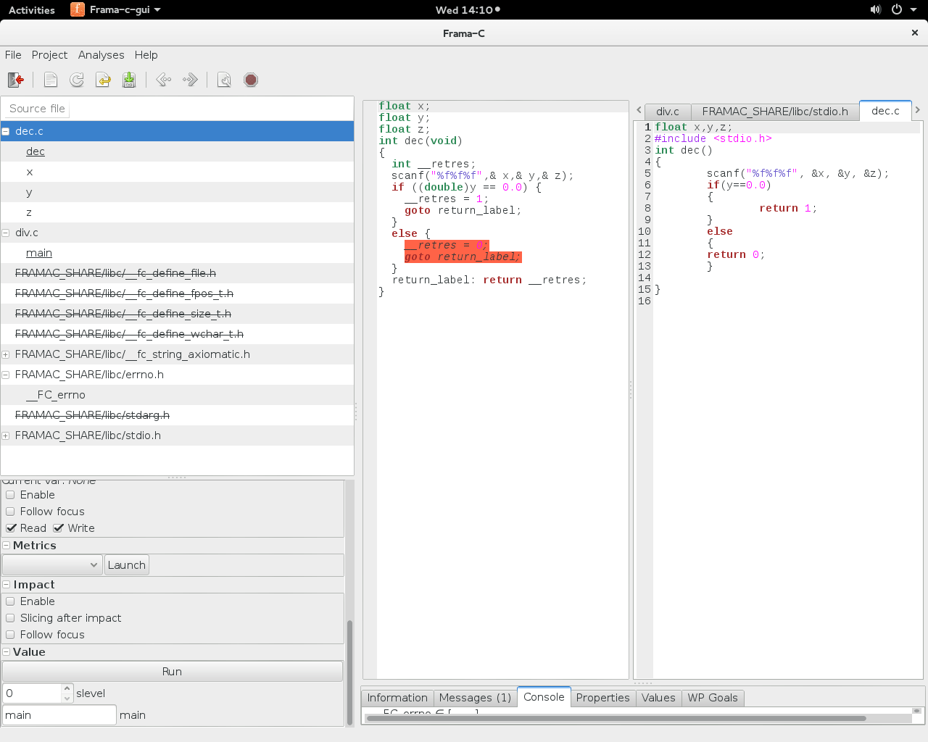Open the Help menu
This screenshot has height=742, width=928.
click(x=146, y=55)
